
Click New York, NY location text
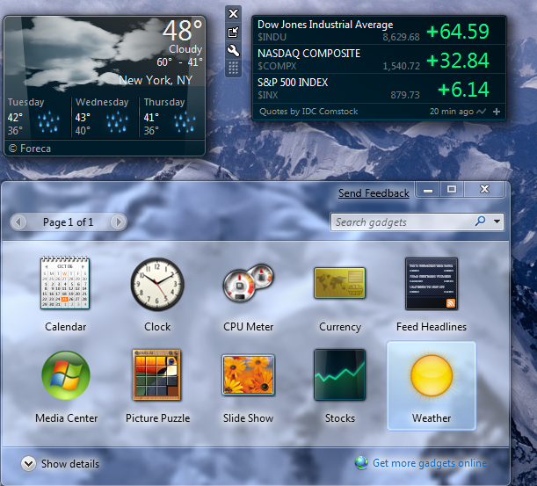[x=156, y=80]
